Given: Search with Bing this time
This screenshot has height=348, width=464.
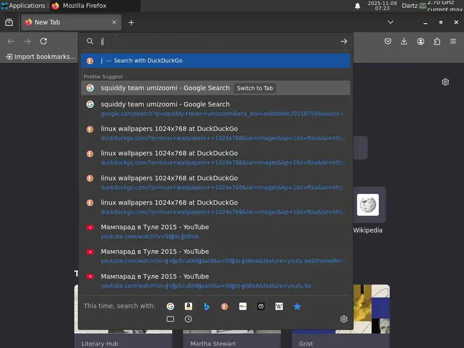Looking at the screenshot, I should coord(207,306).
